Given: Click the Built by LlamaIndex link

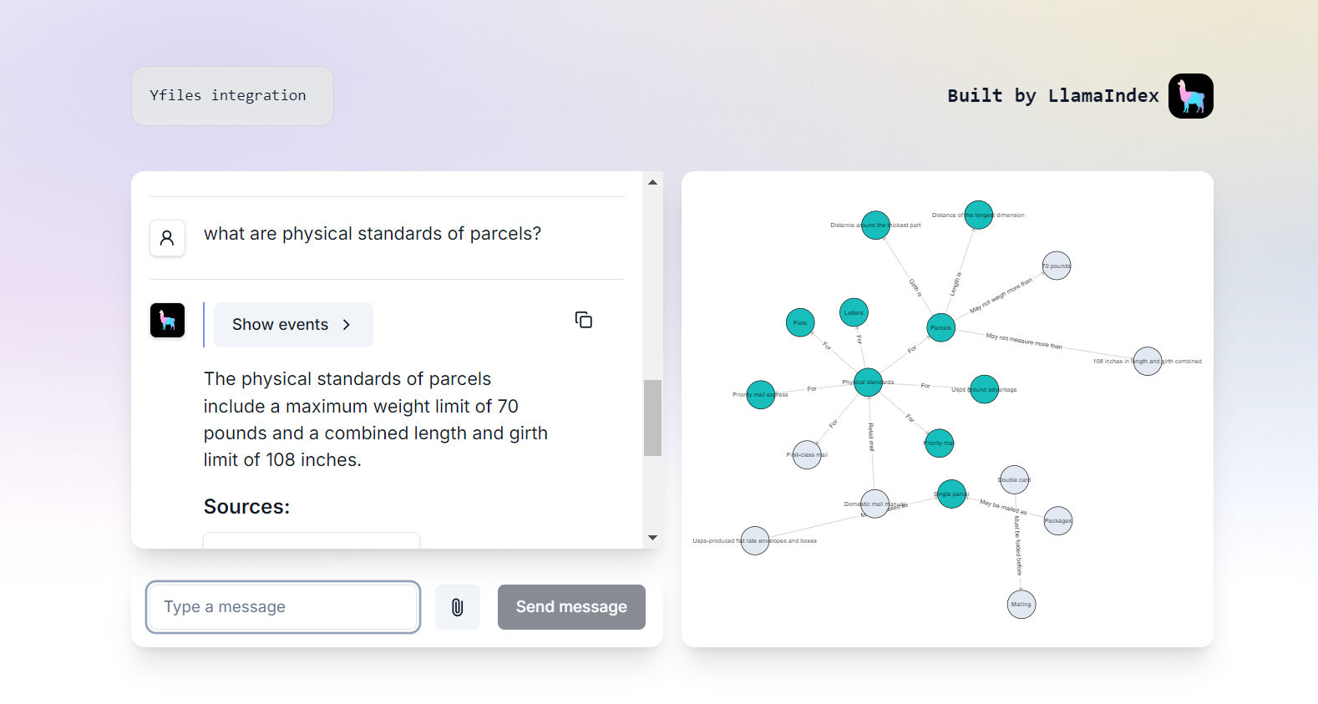Looking at the screenshot, I should click(x=1052, y=95).
